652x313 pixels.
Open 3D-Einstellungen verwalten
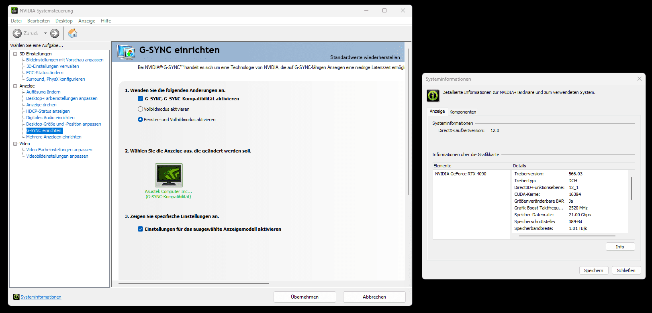pos(53,66)
